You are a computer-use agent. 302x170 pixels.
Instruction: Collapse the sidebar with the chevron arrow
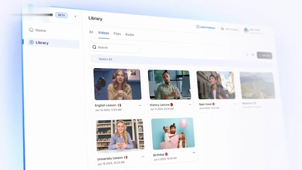click(x=75, y=16)
